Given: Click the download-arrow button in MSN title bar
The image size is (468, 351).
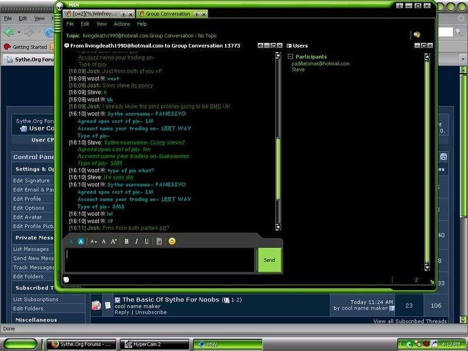Looking at the screenshot, I should 400,6.
